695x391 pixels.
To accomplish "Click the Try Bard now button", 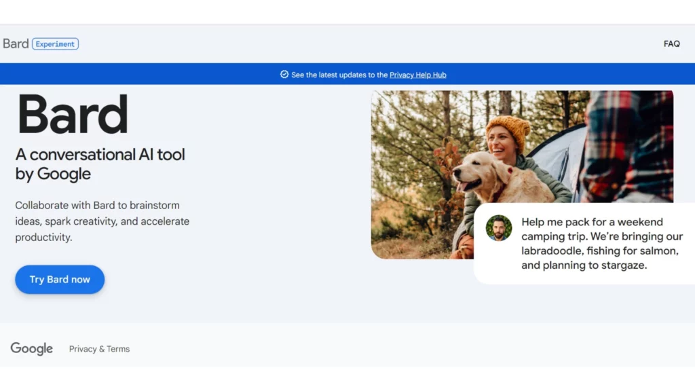I will click(x=60, y=279).
